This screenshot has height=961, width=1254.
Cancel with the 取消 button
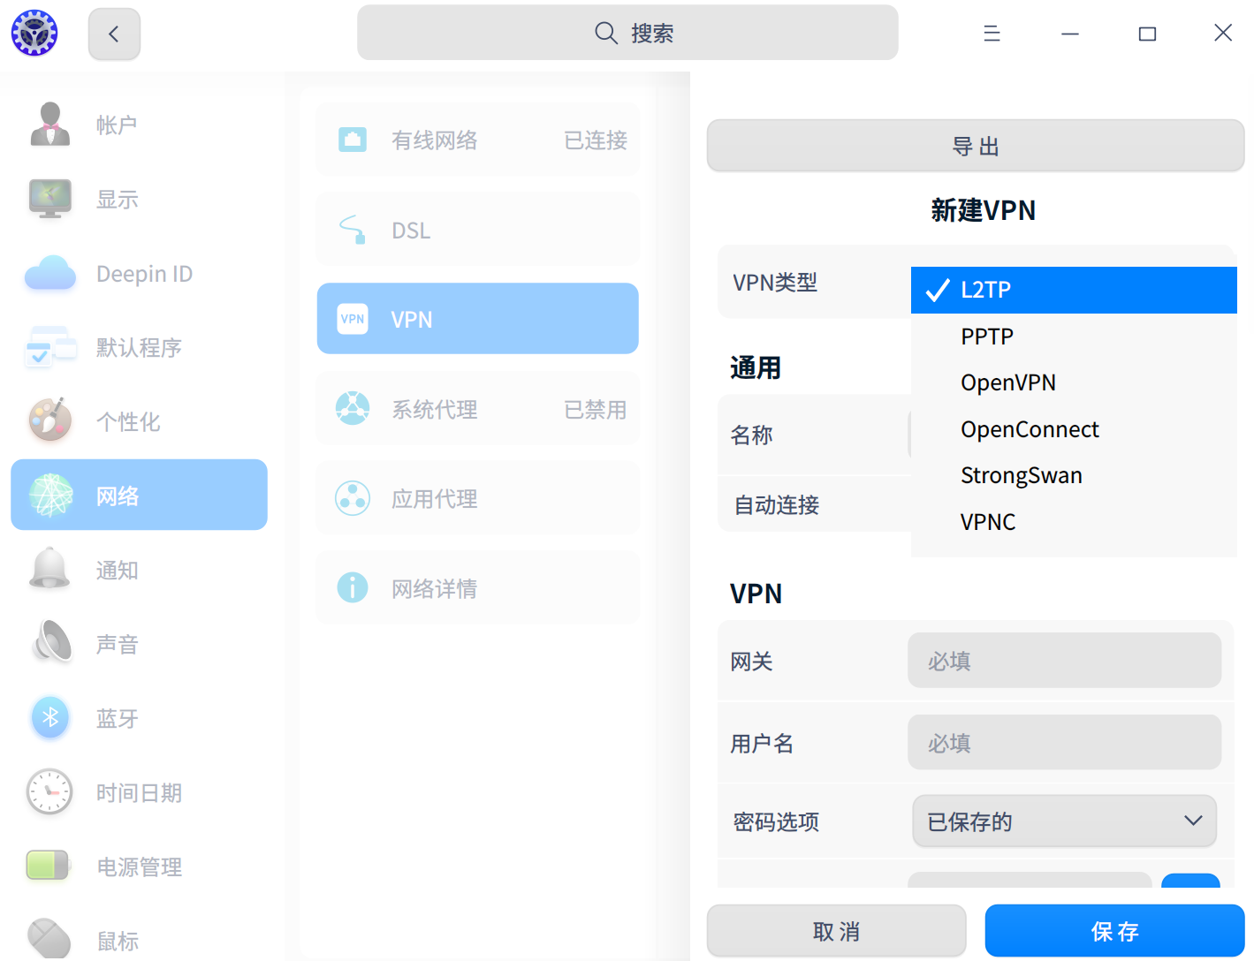pyautogui.click(x=836, y=931)
